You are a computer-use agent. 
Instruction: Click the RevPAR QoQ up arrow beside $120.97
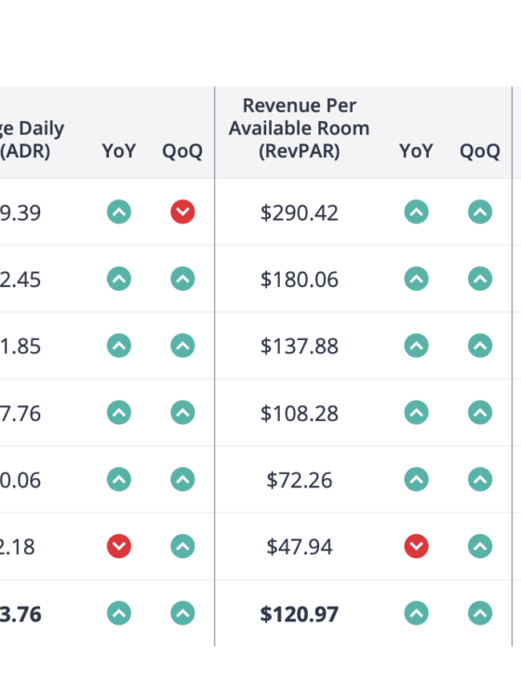(x=480, y=613)
